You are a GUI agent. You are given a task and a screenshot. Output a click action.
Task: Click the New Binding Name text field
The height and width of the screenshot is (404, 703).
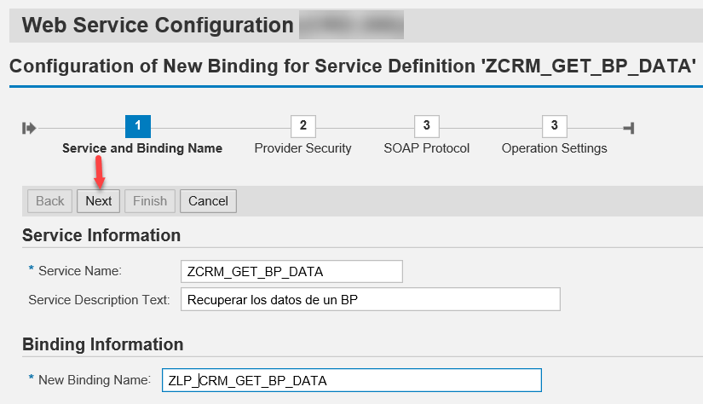[351, 380]
